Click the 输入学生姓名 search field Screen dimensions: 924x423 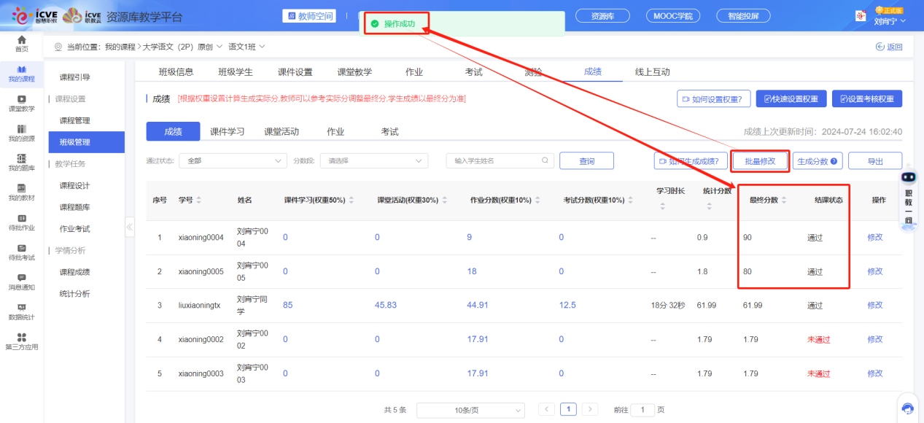tap(496, 160)
